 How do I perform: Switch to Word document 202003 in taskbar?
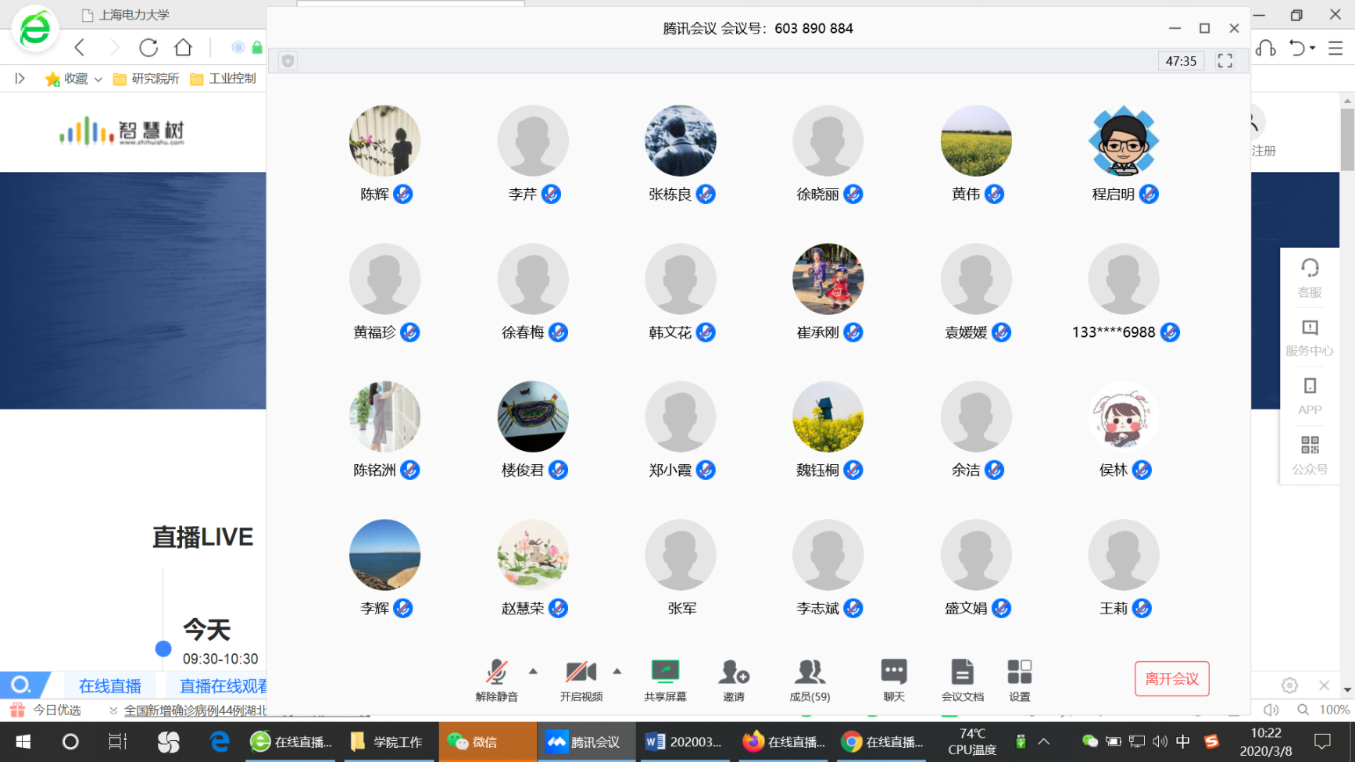tap(685, 742)
